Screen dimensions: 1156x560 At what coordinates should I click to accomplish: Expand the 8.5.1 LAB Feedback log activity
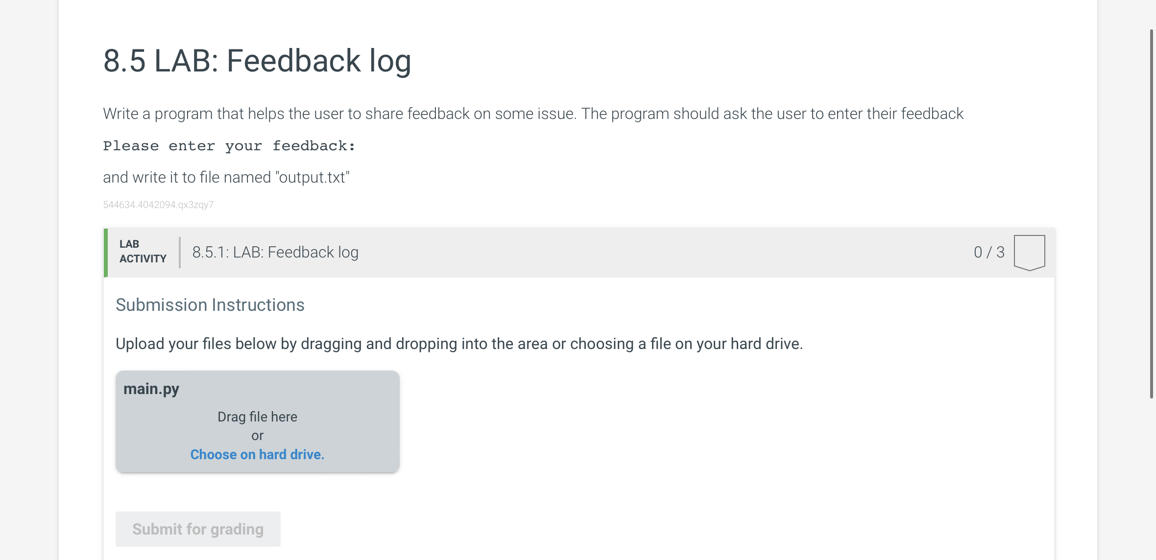point(276,252)
